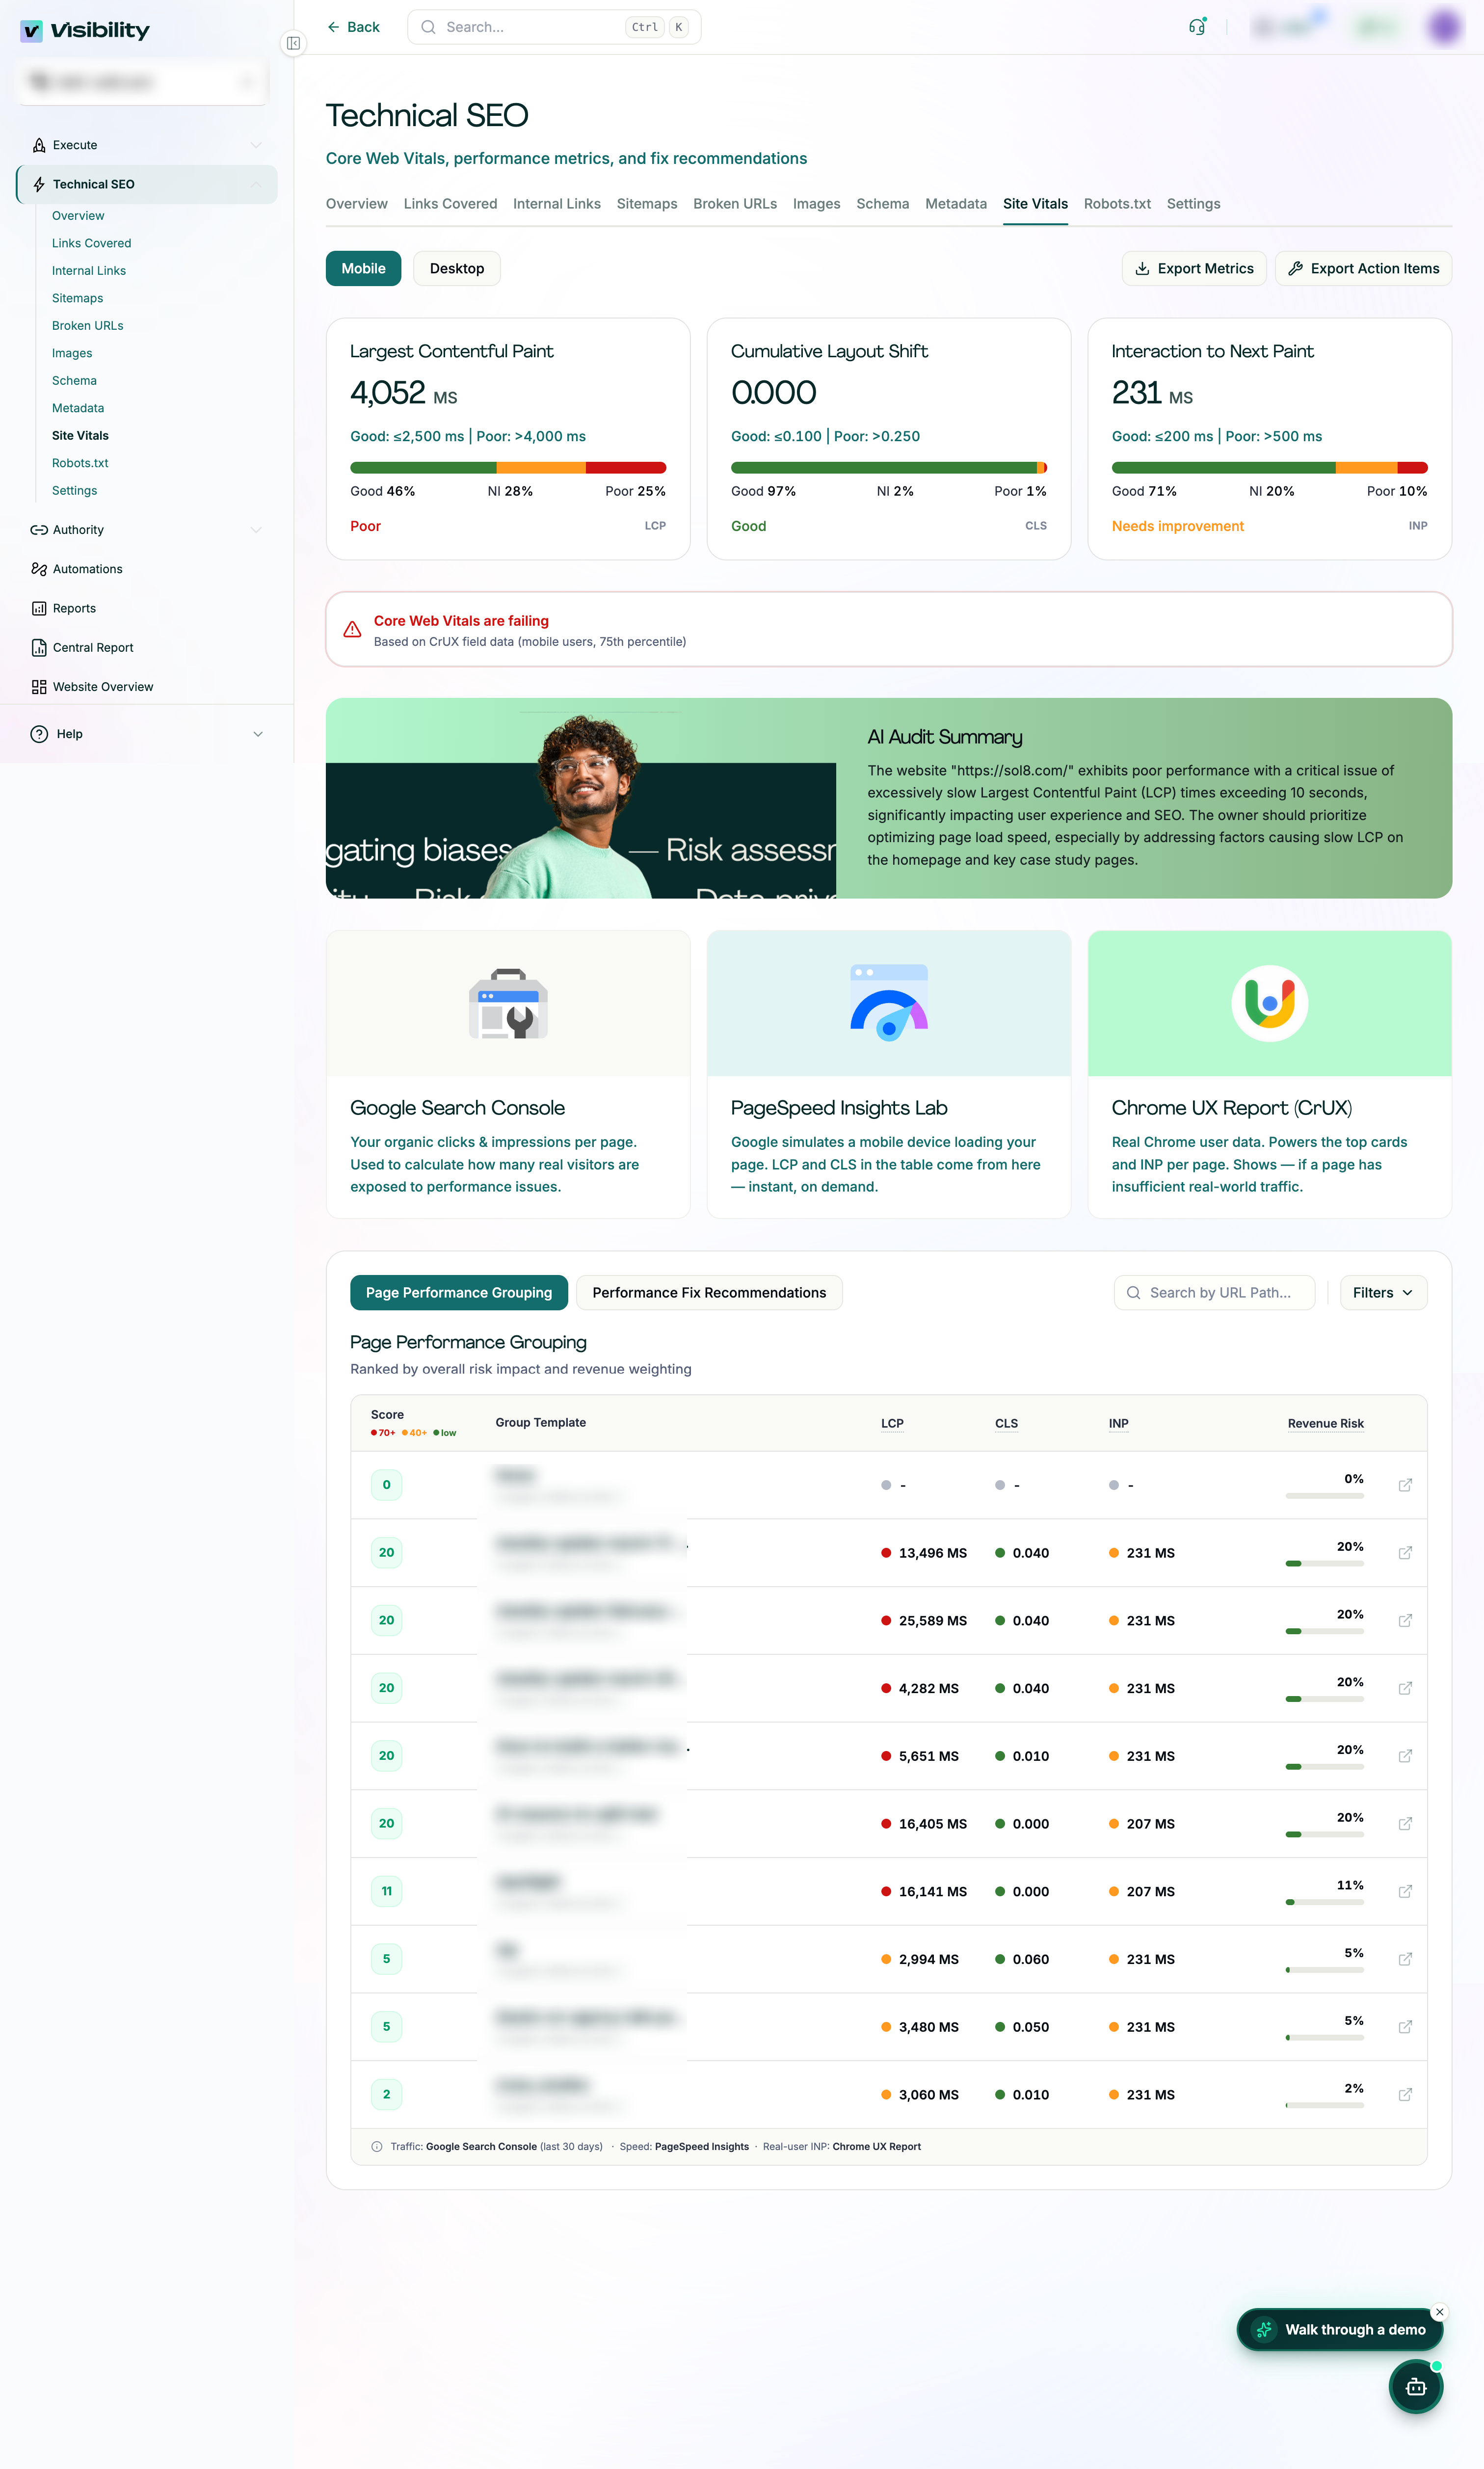Open the Overview tab
Screen dimensions: 1484x2469
point(357,204)
